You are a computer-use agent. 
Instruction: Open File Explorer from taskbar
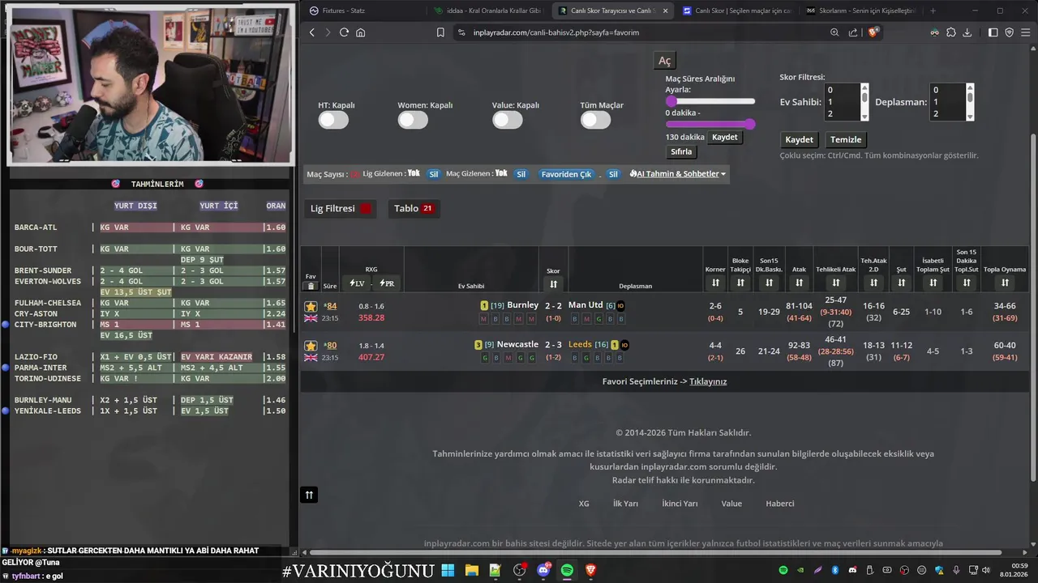[x=471, y=570]
